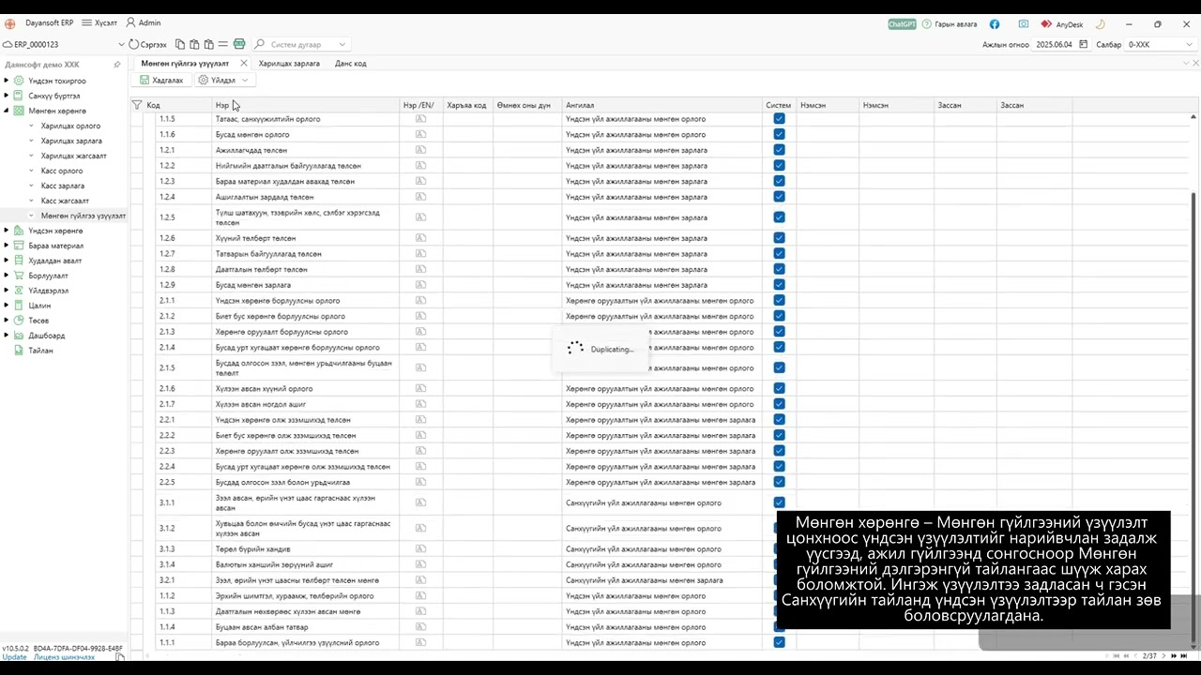Toggle Систем checkbox for row 1.1.5

tap(779, 119)
